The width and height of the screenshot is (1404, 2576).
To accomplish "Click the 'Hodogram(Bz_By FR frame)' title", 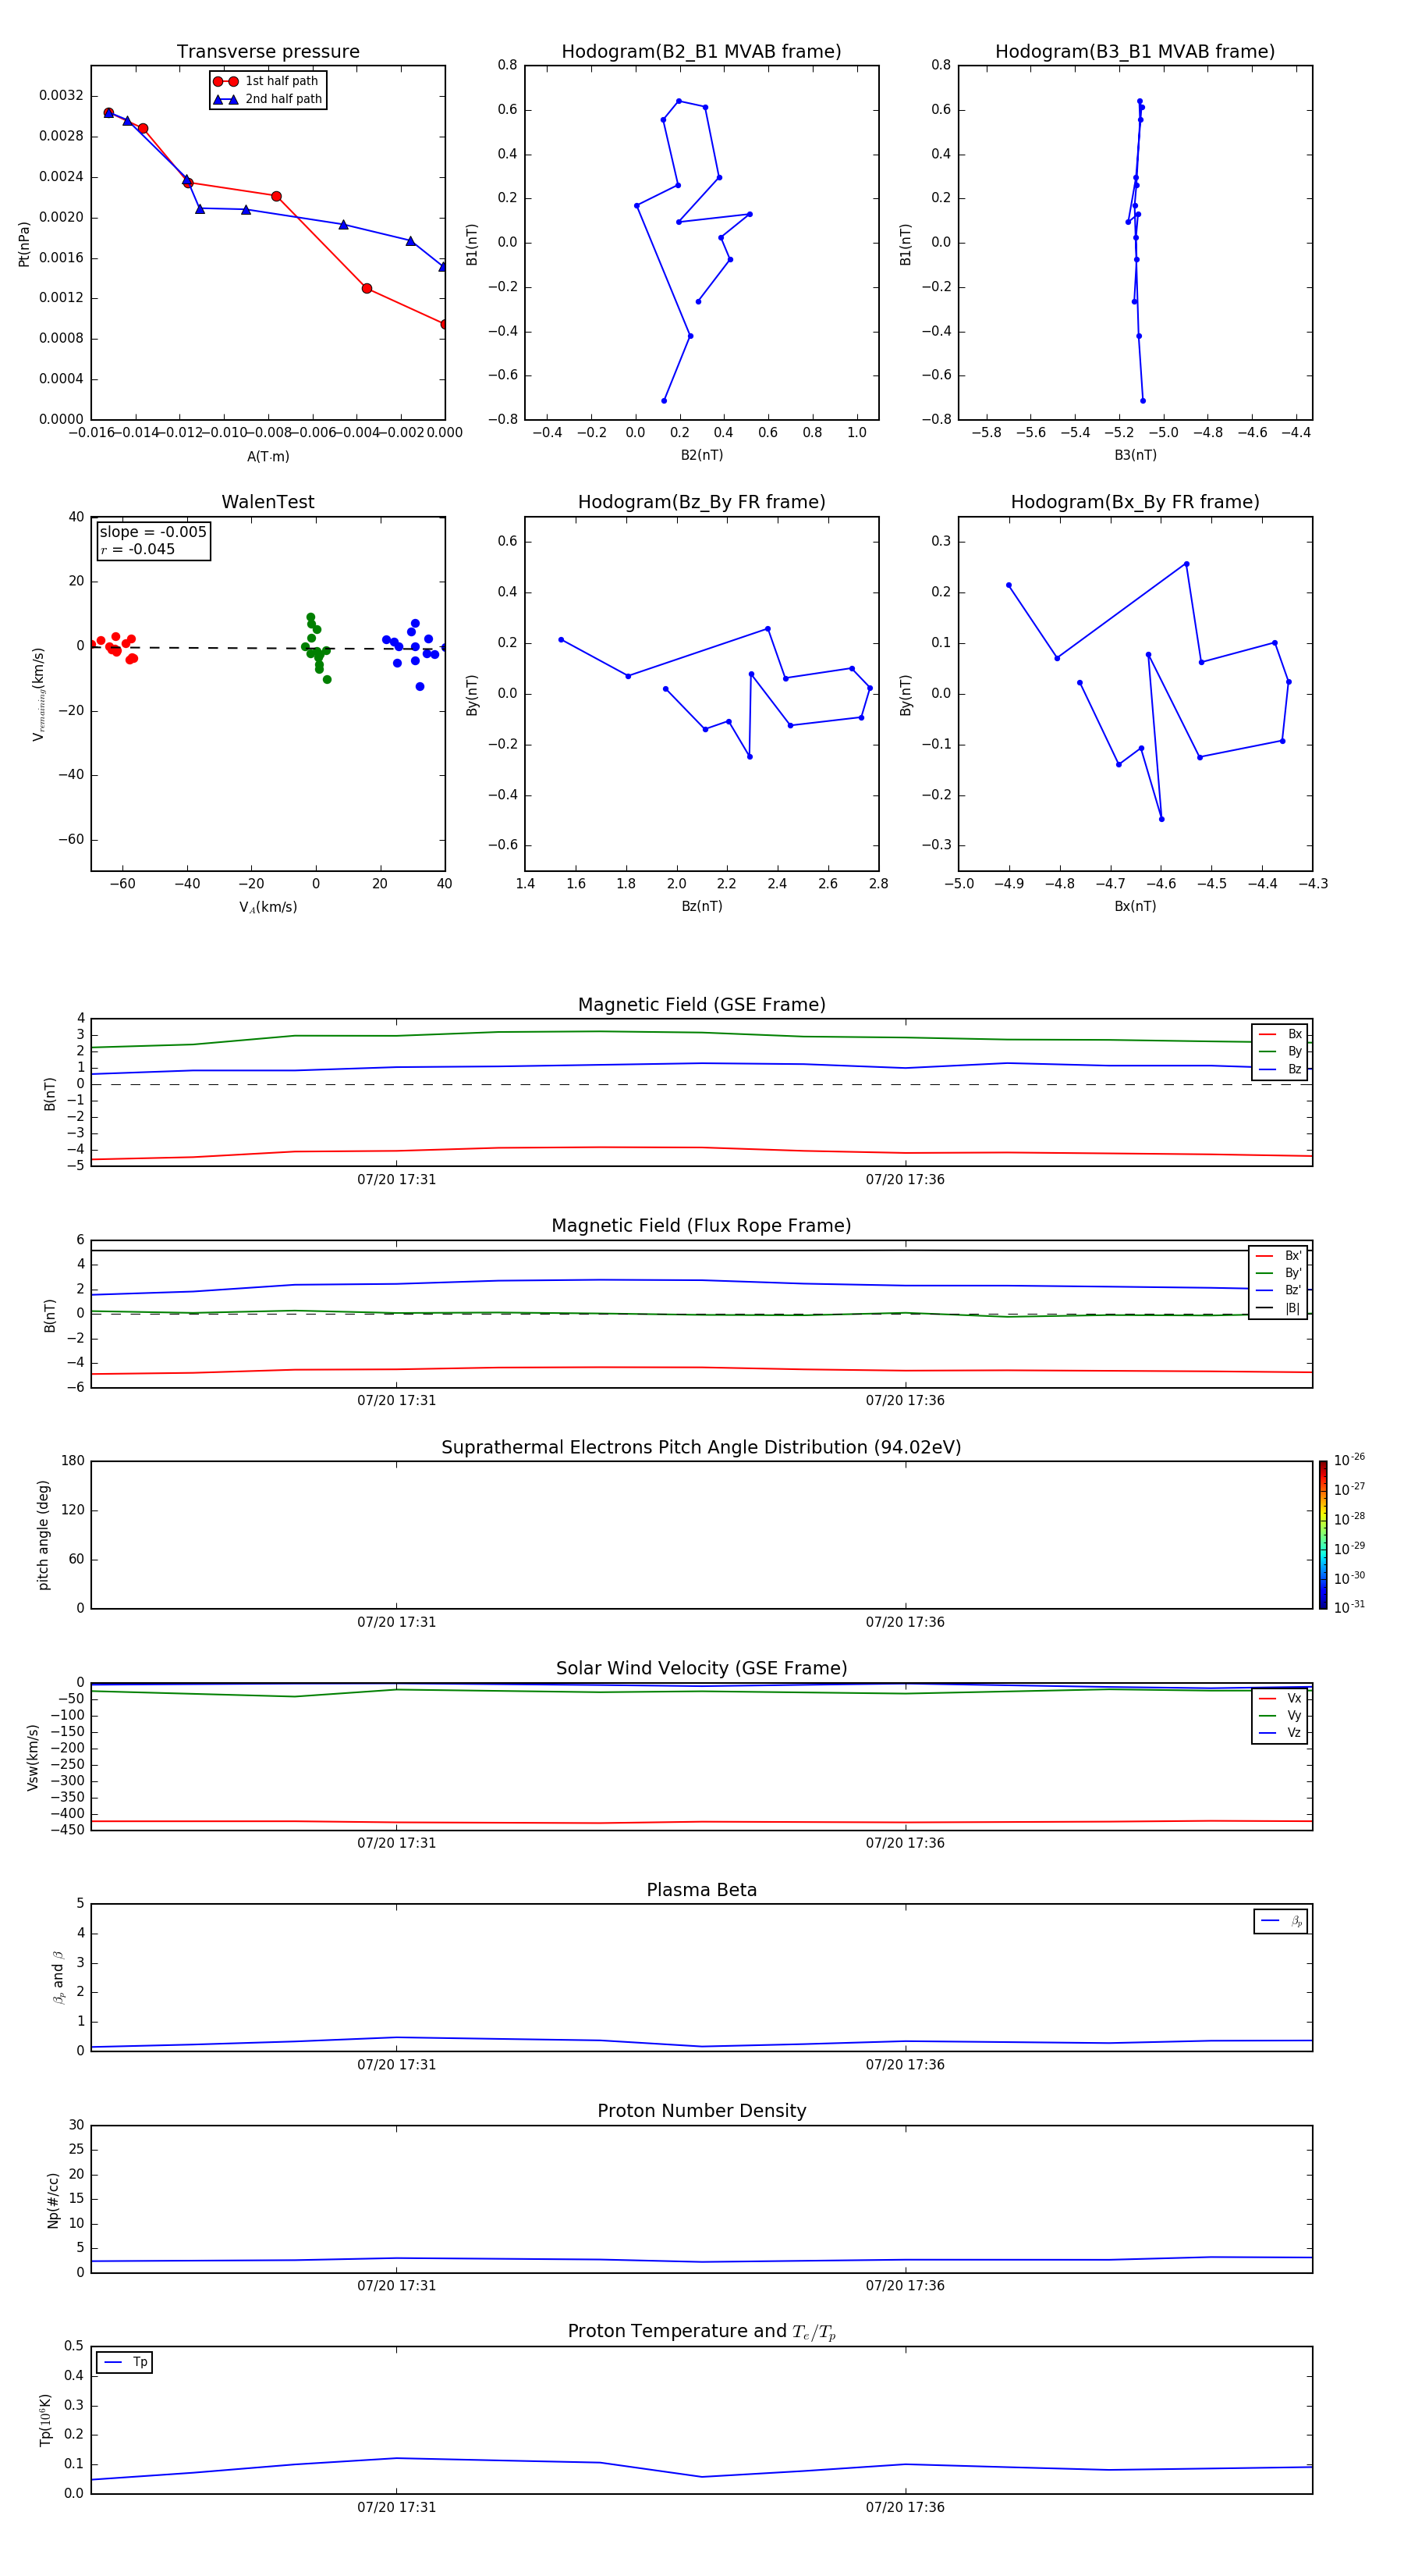I will (x=701, y=502).
